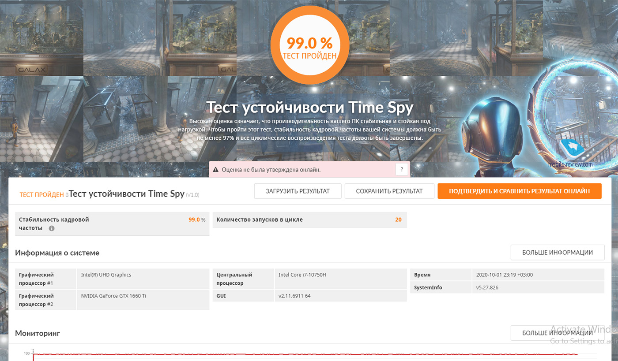Image resolution: width=618 pixels, height=361 pixels.
Task: Select SystemInfo version v5.27.826
Action: click(x=487, y=287)
